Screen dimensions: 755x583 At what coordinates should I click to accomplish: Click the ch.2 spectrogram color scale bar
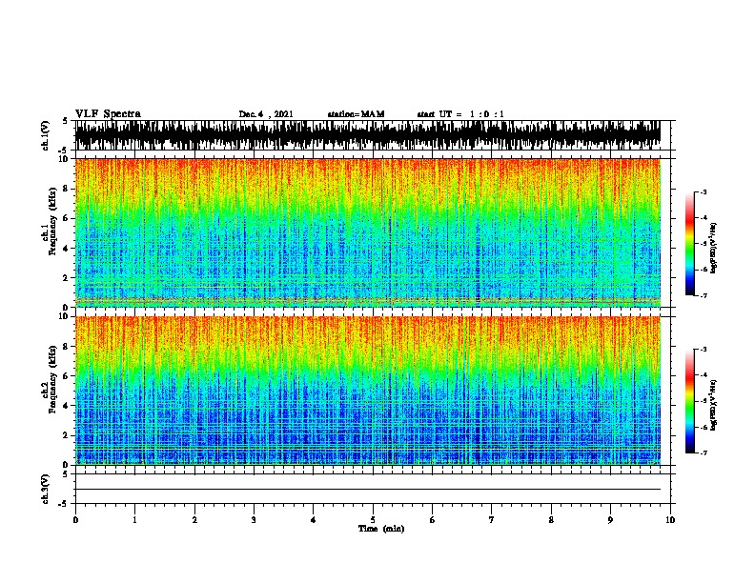pyautogui.click(x=689, y=401)
